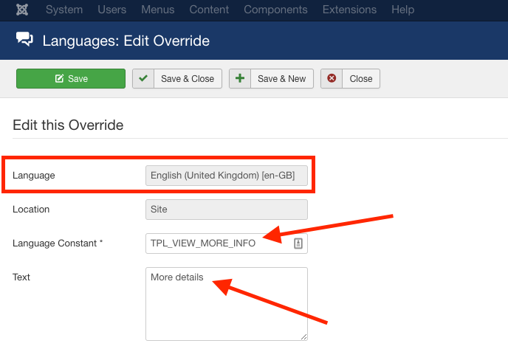Click the 'Language Constant *' label
Image resolution: width=508 pixels, height=349 pixels.
(58, 243)
